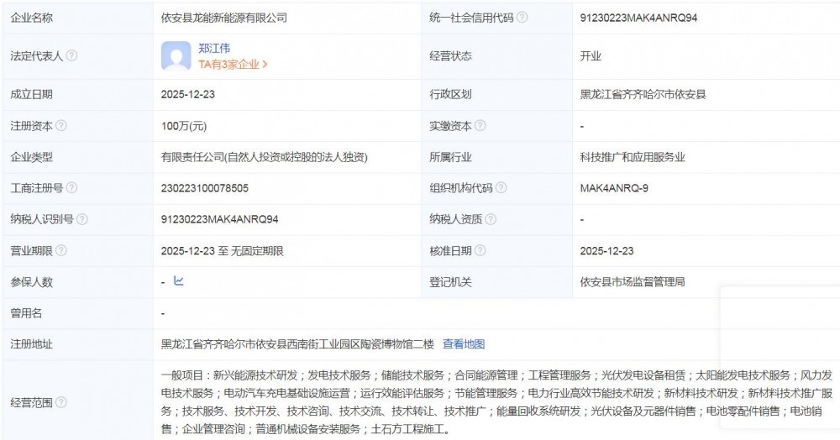
Task: Click the help icon beside 法定代表人
Action: [71, 55]
